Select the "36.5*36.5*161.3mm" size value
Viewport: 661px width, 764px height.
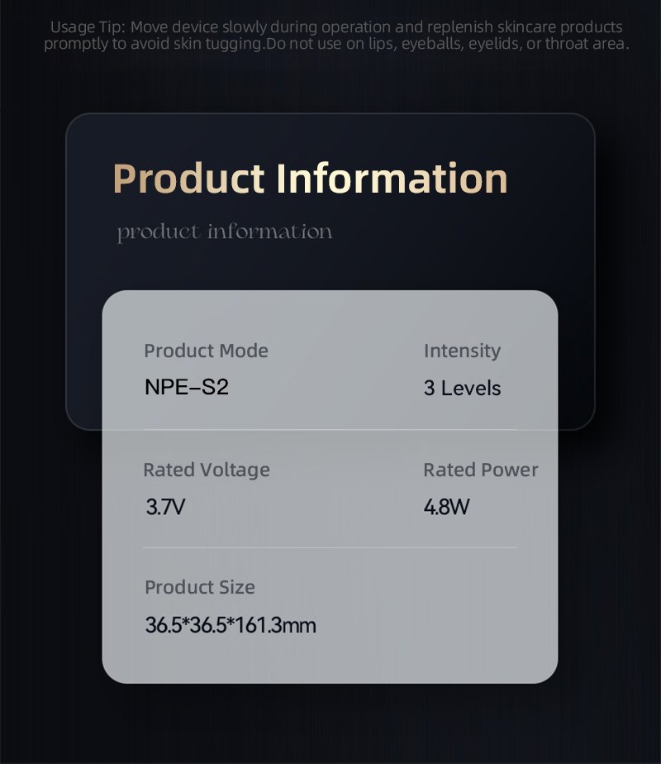[x=231, y=625]
